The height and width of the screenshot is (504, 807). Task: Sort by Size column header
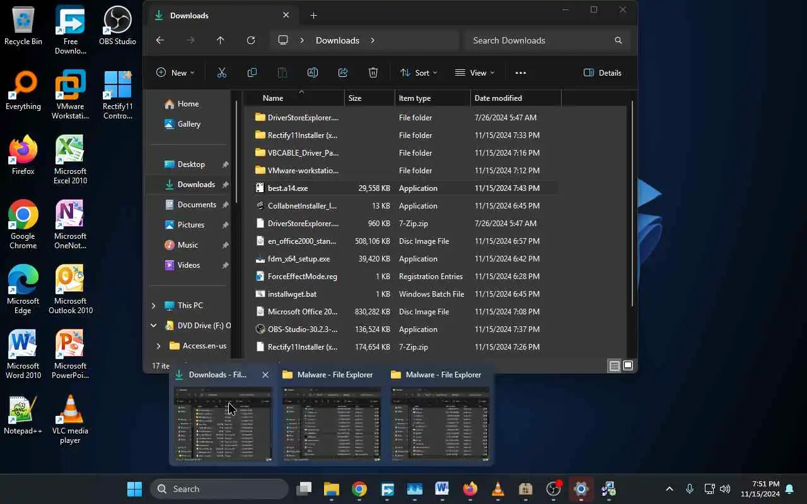point(369,98)
